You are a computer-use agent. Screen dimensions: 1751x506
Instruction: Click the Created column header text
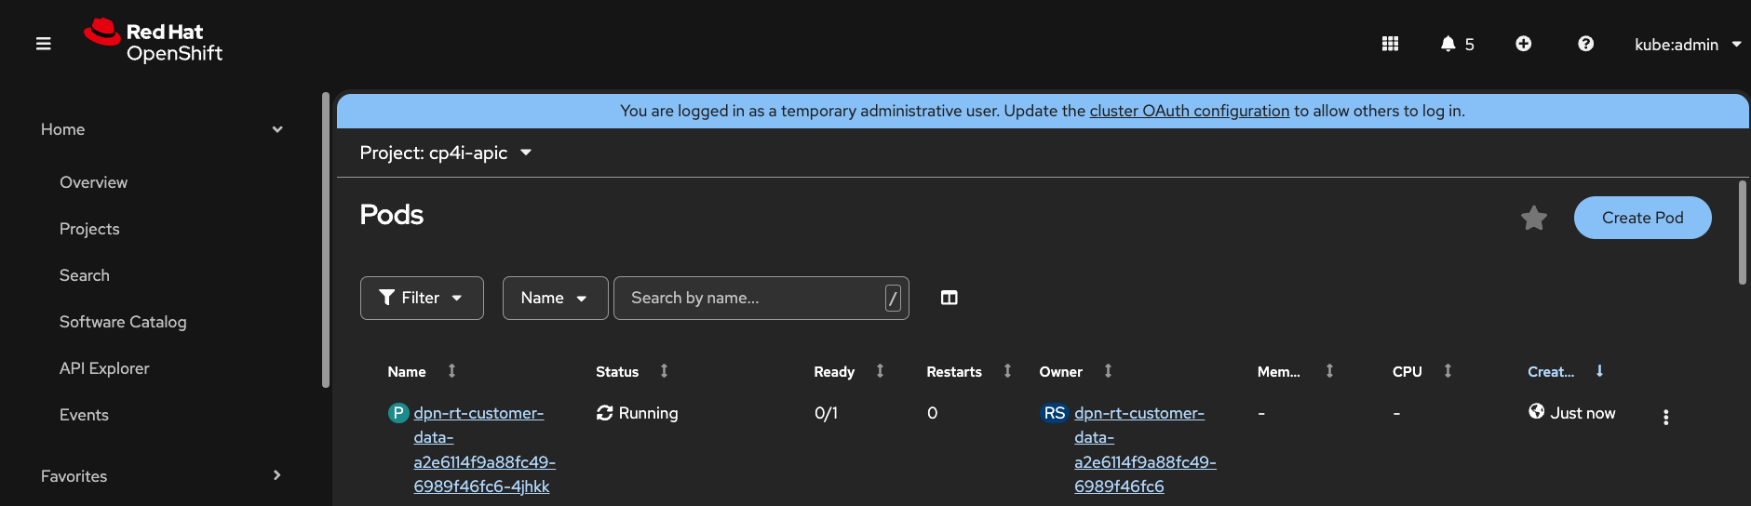pos(1551,371)
